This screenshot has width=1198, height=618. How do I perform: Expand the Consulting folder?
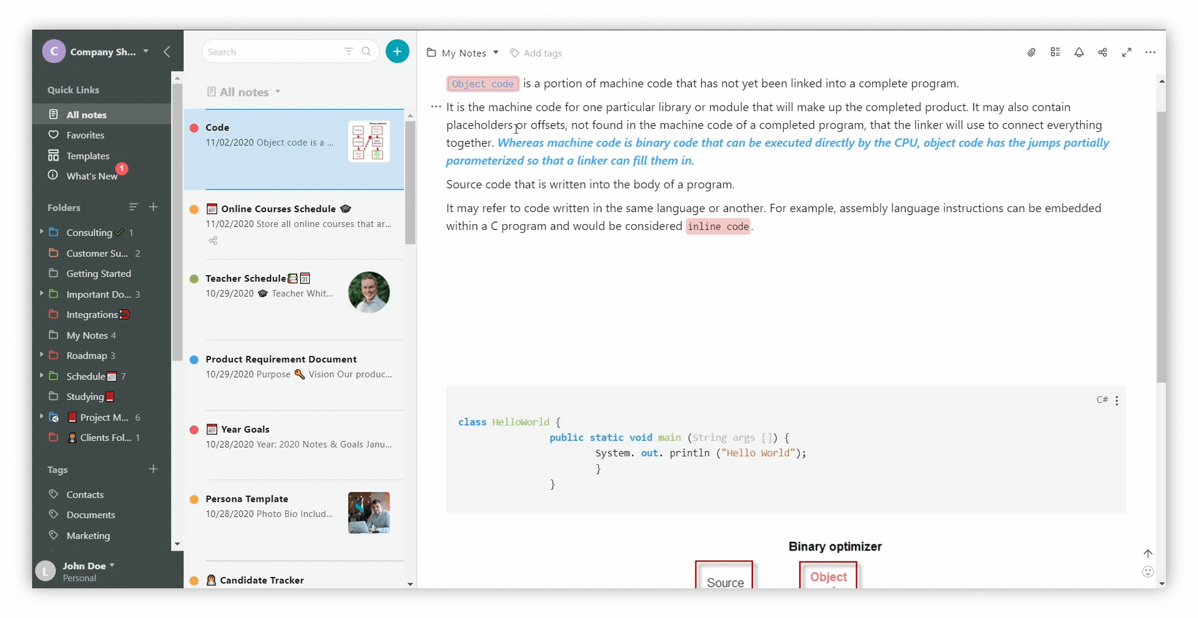click(x=41, y=232)
